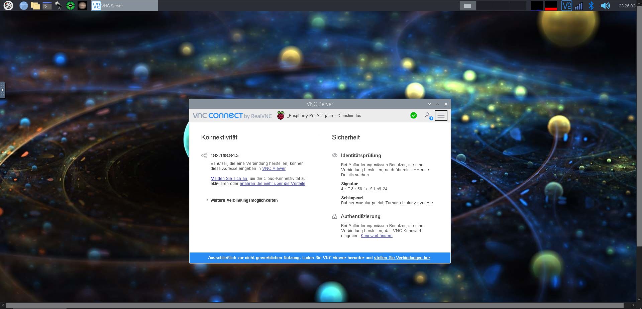Click the red temperature monitor graph

coord(551,6)
